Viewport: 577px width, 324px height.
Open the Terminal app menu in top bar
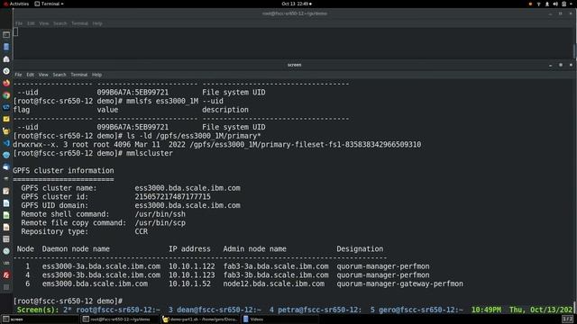(49, 4)
